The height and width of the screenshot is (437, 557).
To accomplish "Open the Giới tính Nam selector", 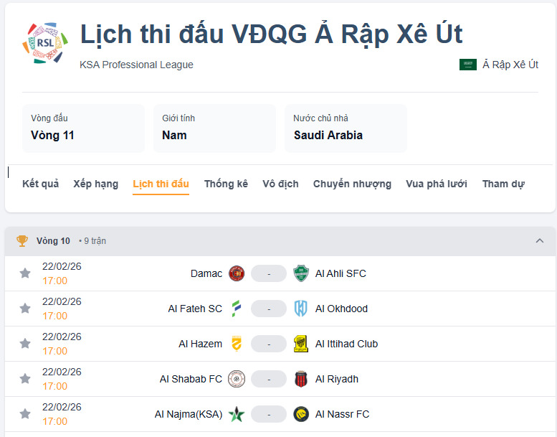I will coord(214,128).
